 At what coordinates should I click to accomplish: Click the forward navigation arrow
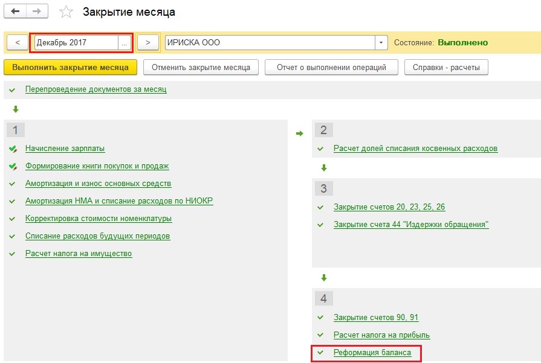point(37,11)
